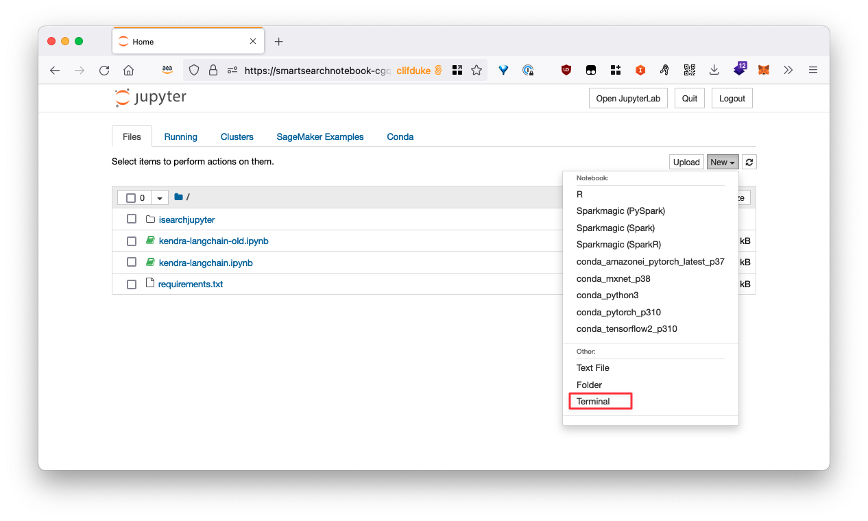
Task: Open kendra-langchain-old.ipynb notebook
Action: [214, 241]
